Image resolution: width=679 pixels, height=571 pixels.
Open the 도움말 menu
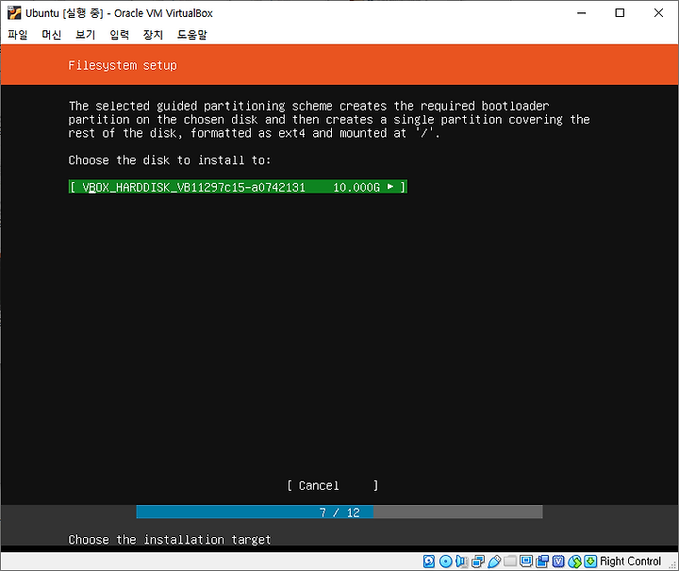click(x=191, y=35)
